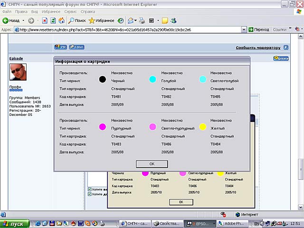Click the Интернет zone globe icon
The width and height of the screenshot is (304, 228).
click(x=237, y=215)
